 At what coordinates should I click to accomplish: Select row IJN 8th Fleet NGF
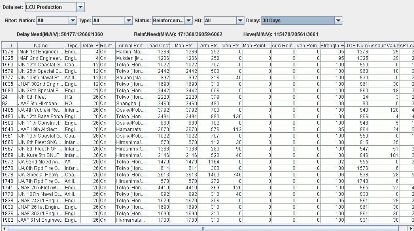pos(207,148)
